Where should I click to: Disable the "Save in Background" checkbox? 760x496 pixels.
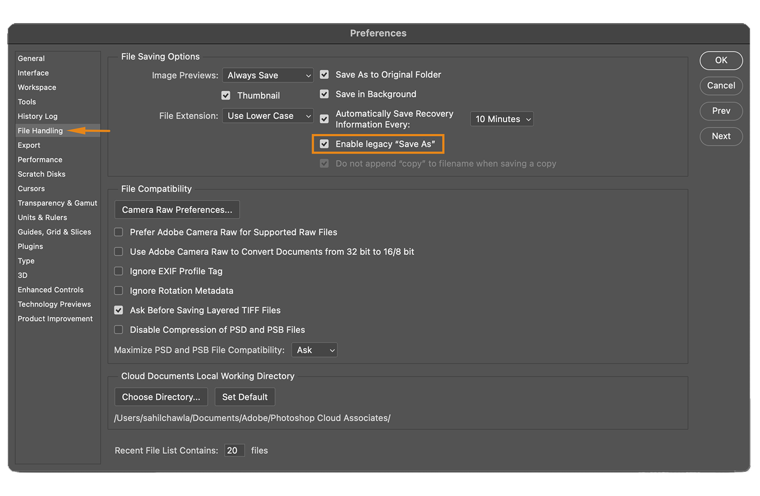click(324, 94)
